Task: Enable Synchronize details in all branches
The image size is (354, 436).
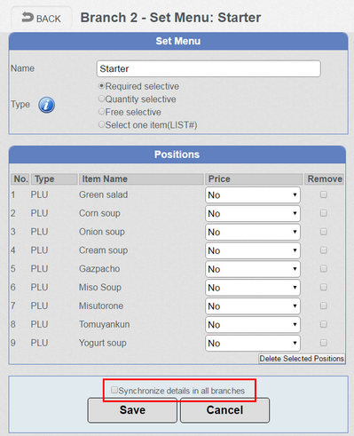Action: pos(114,390)
